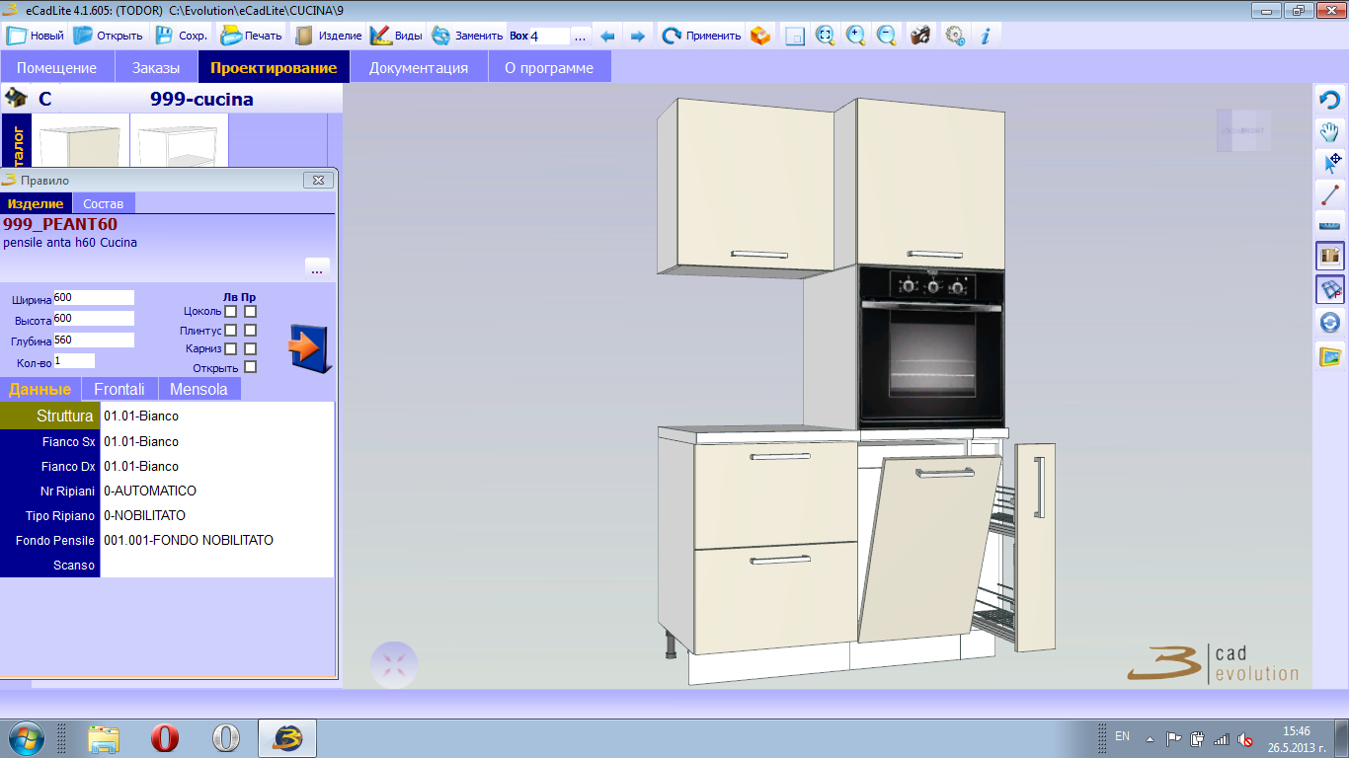Enable the left Цоколь checkbox
This screenshot has width=1349, height=758.
(230, 312)
